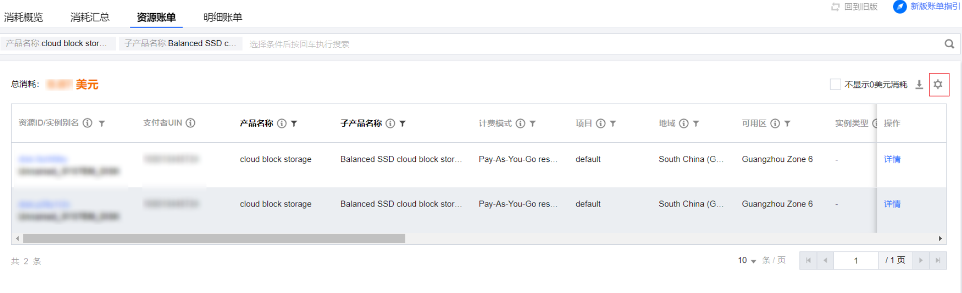Click filter icon on 产品名称 column
The height and width of the screenshot is (293, 962).
coord(294,124)
